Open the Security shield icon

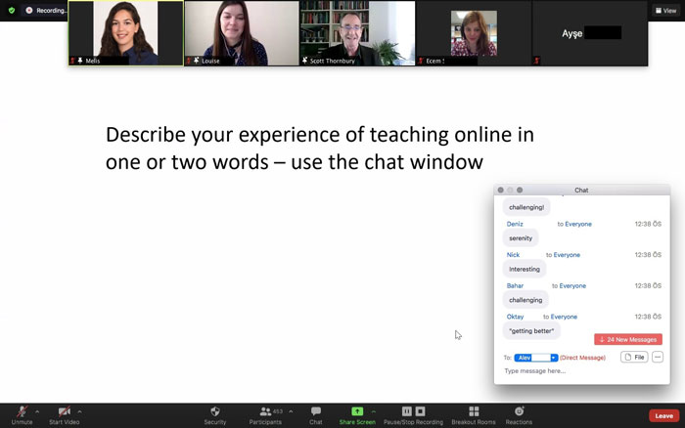coord(214,411)
